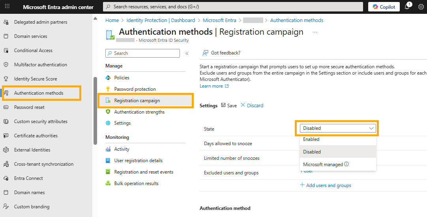Open the app launcher waffle icon
This screenshot has height=217, width=427.
pyautogui.click(x=7, y=6)
